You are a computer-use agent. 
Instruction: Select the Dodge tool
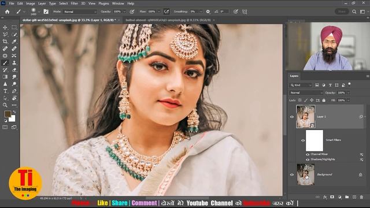(14, 84)
